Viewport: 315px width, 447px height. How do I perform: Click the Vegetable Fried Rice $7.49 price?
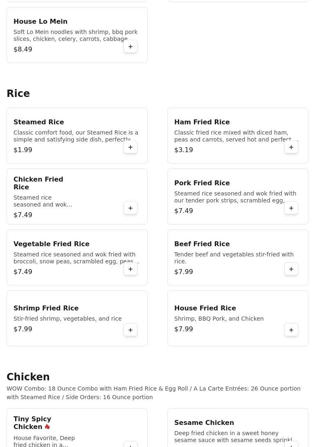point(23,272)
